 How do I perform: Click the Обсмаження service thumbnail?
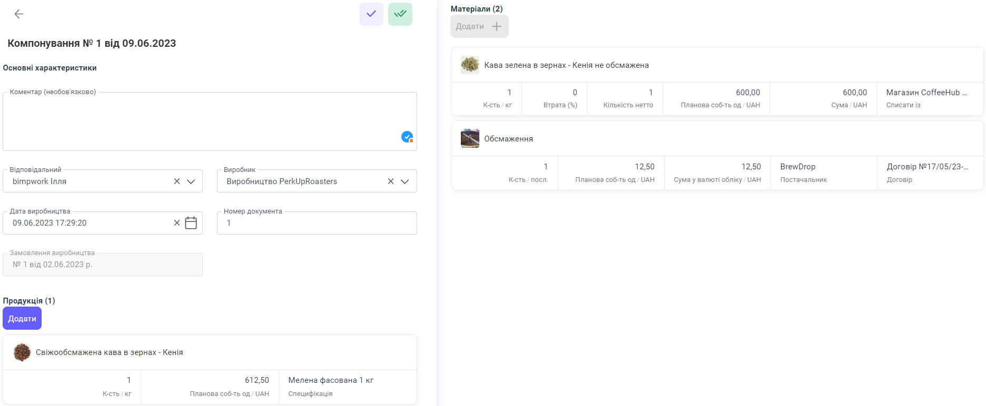(470, 139)
